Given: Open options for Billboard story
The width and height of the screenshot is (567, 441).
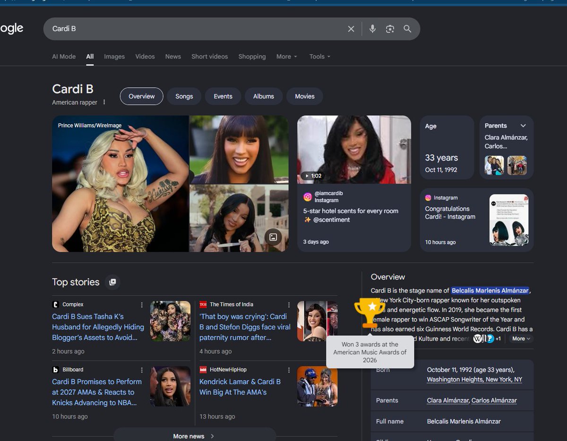Looking at the screenshot, I should [142, 370].
